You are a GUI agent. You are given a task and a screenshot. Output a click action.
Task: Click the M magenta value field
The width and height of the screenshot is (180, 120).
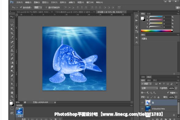[x=167, y=20]
